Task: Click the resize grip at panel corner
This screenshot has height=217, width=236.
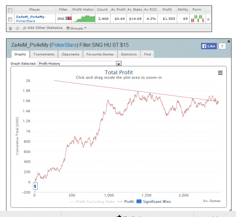Action: [x=230, y=210]
